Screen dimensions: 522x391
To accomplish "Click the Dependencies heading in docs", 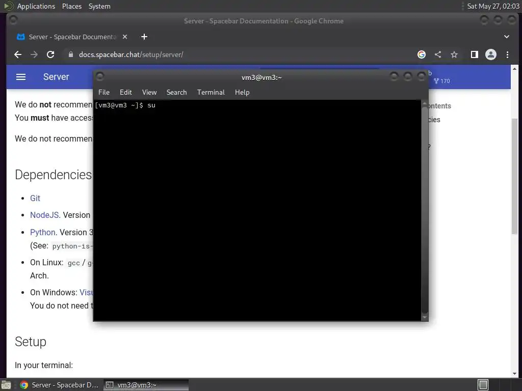I will [53, 175].
